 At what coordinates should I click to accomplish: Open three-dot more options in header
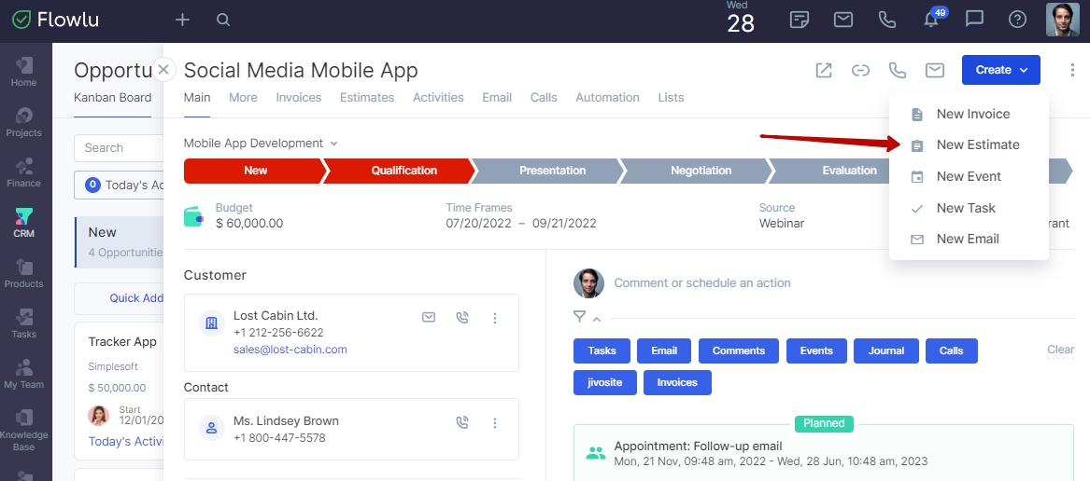(1071, 70)
